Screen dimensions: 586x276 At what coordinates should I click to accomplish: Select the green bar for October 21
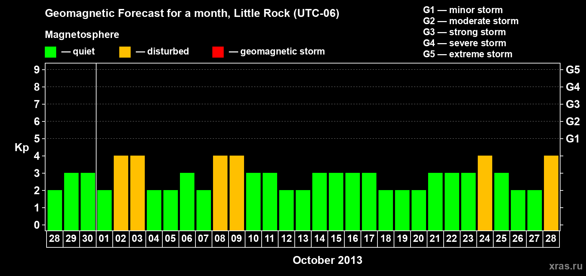[x=435, y=202]
